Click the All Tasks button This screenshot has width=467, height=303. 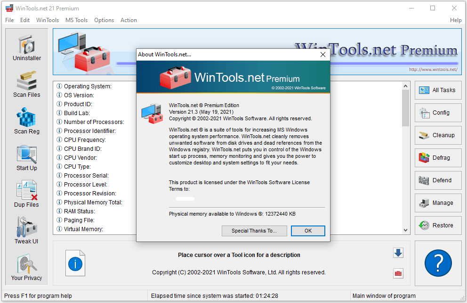point(438,90)
